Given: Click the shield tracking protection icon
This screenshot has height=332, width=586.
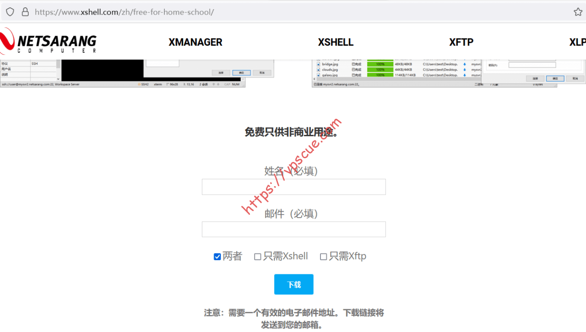Looking at the screenshot, I should coord(10,12).
